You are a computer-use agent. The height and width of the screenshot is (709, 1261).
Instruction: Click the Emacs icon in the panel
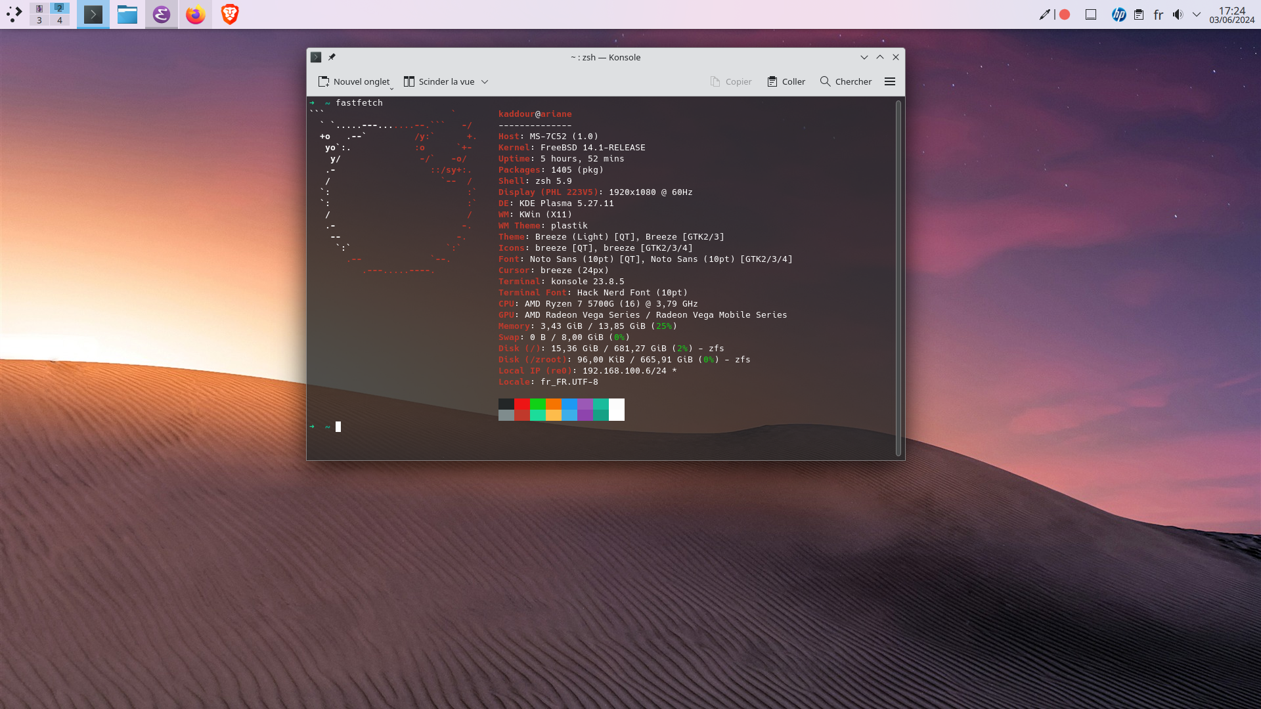click(162, 14)
